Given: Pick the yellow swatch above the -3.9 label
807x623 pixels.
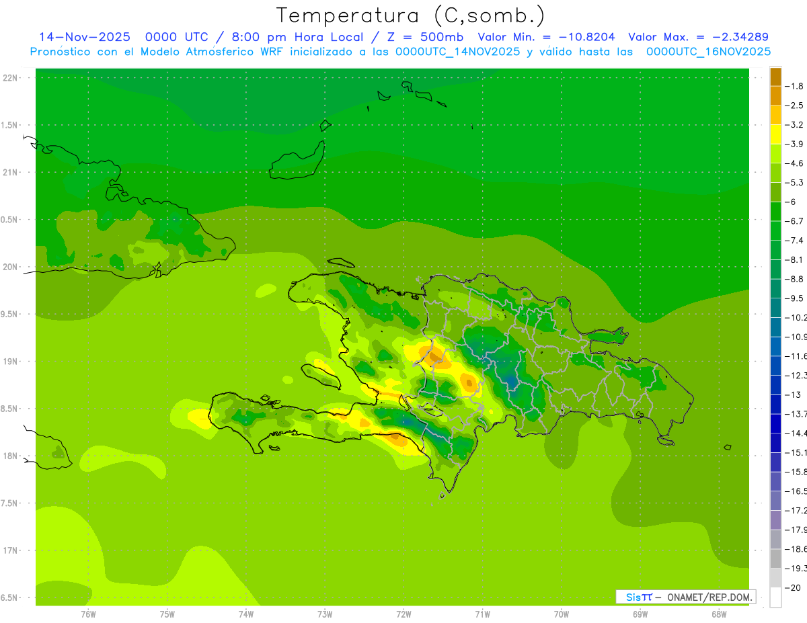Looking at the screenshot, I should tap(775, 134).
